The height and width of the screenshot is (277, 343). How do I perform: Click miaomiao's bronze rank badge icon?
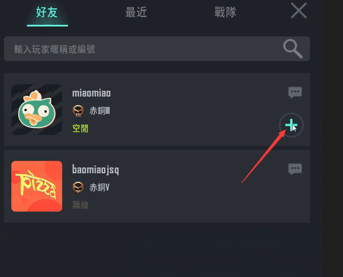pyautogui.click(x=78, y=111)
